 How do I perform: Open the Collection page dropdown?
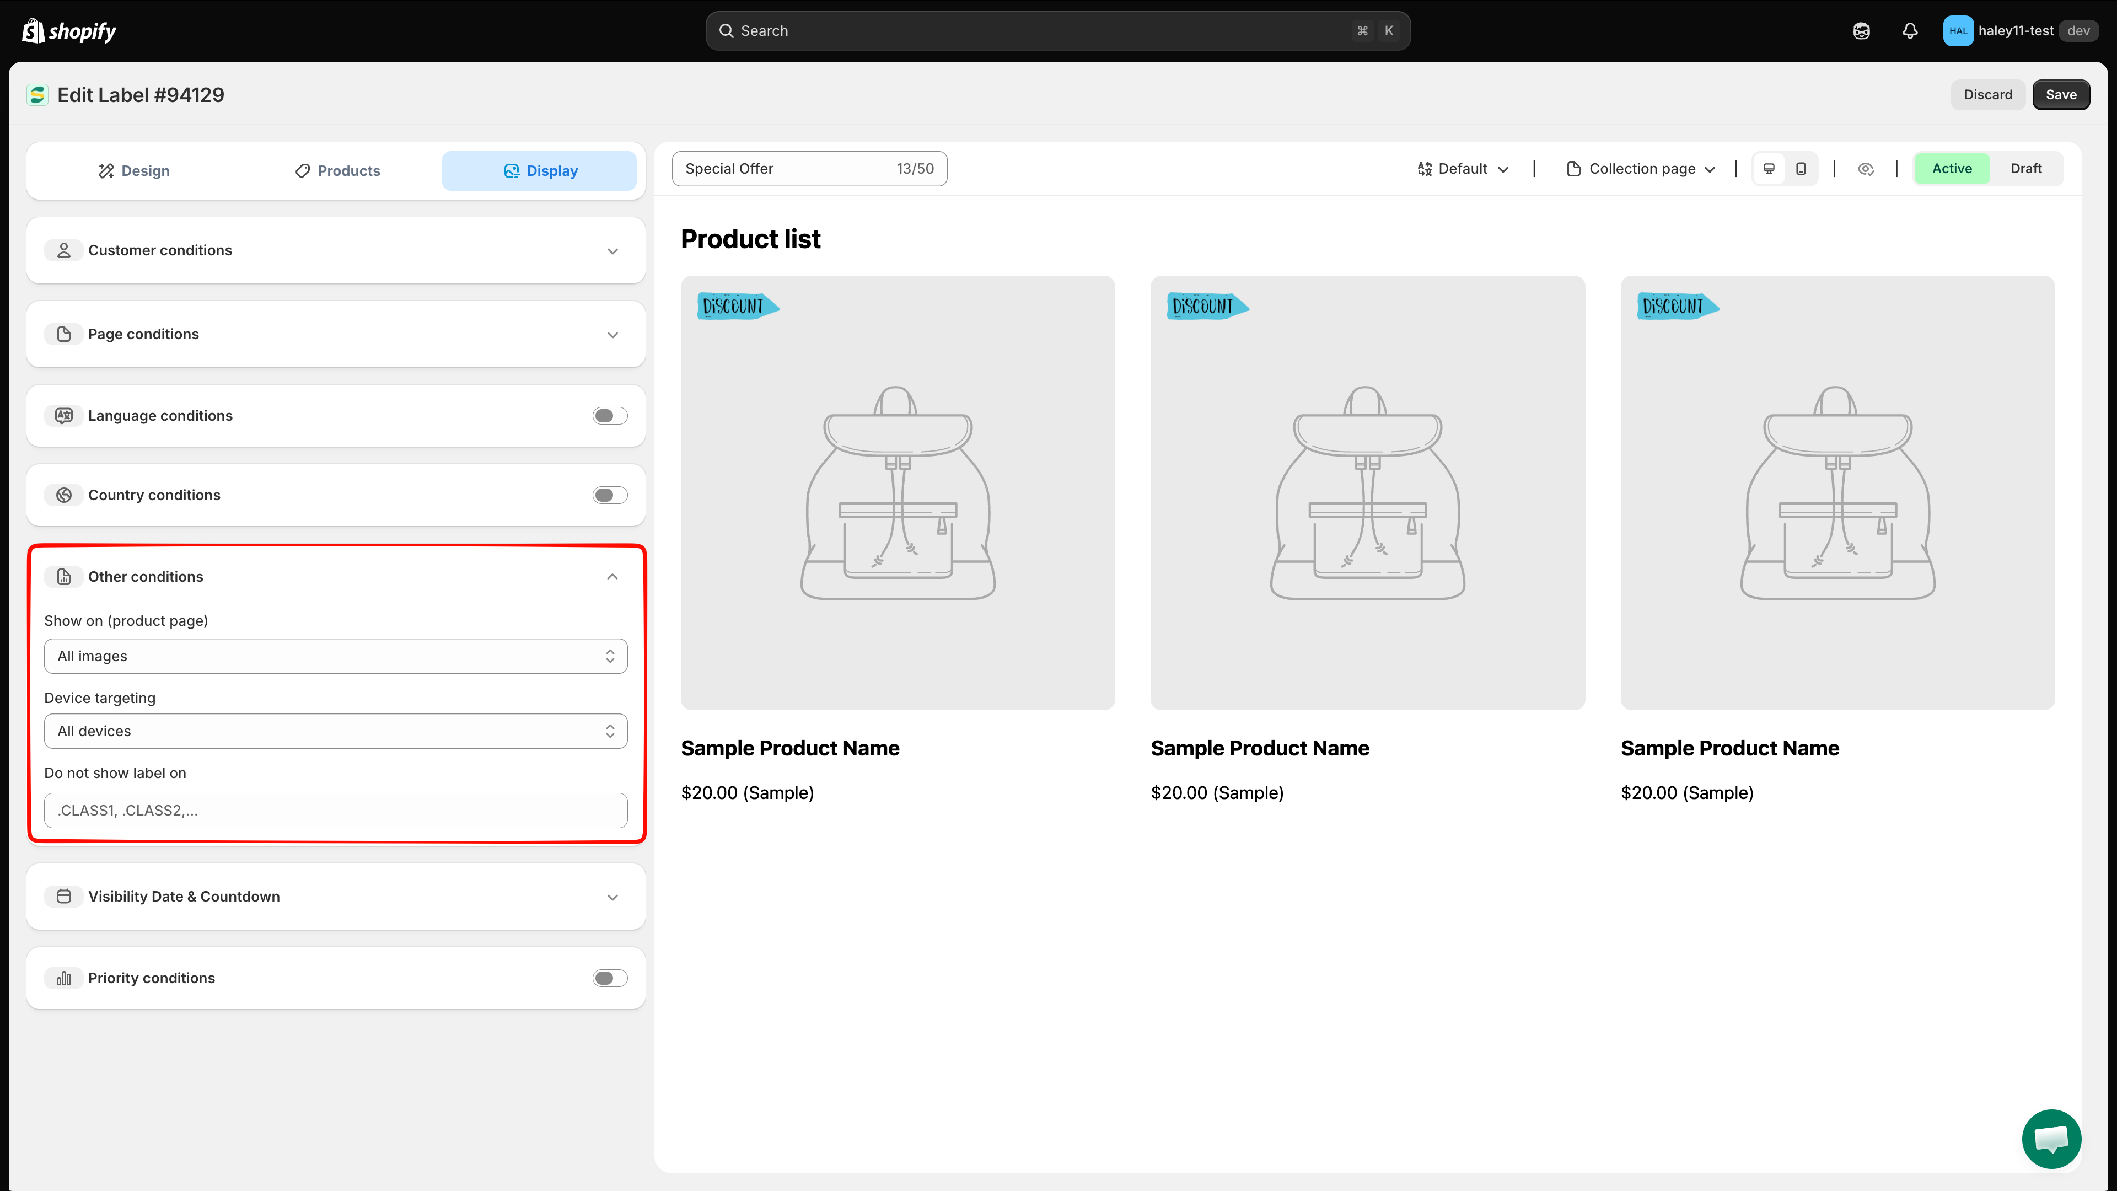click(x=1642, y=169)
